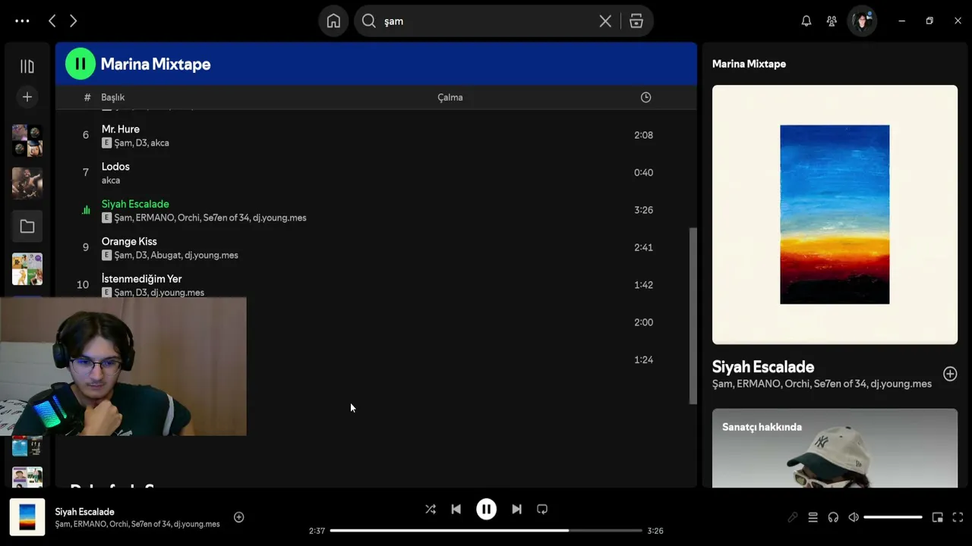Open the now-playing cover thumbnail in the bottom bar
Viewport: 972px width, 546px height.
(27, 516)
